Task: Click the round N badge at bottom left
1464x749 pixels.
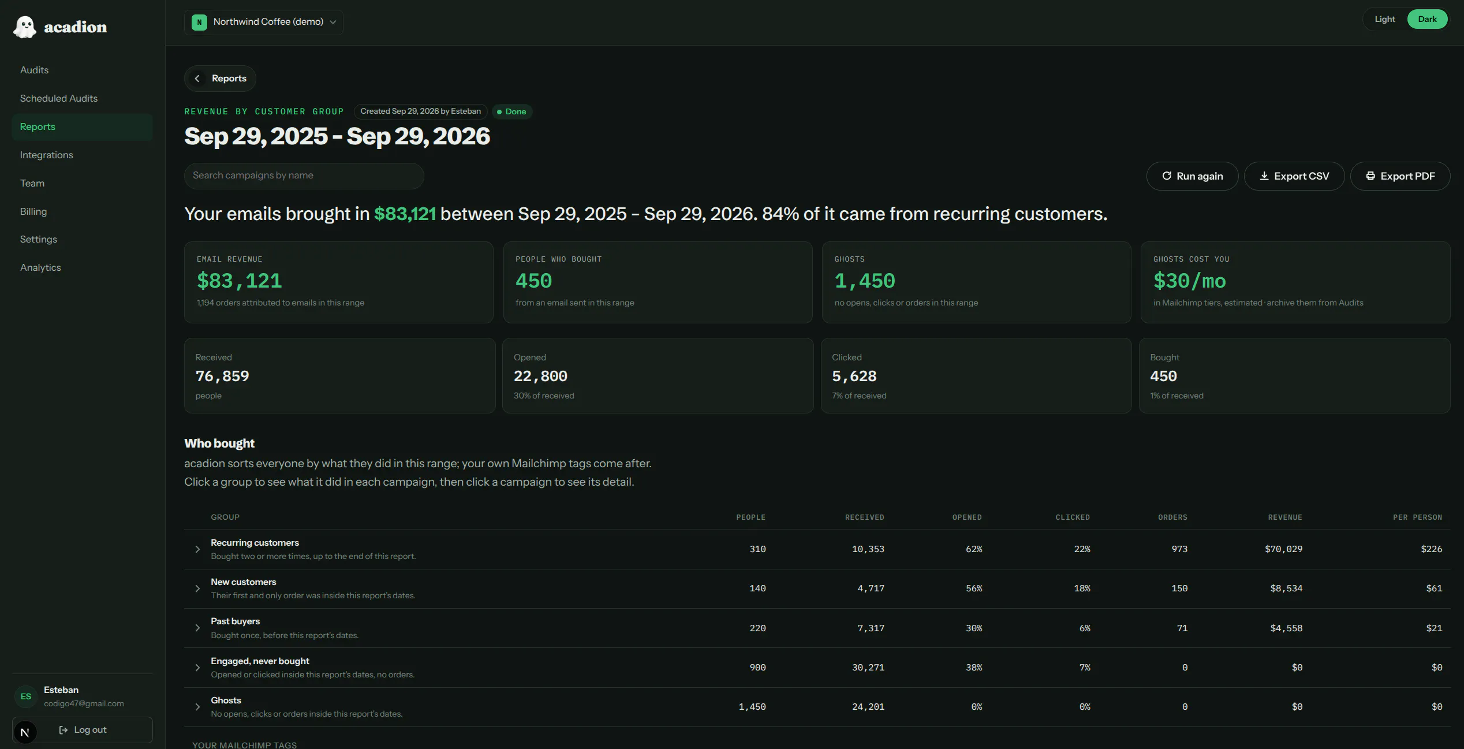Action: pos(25,733)
